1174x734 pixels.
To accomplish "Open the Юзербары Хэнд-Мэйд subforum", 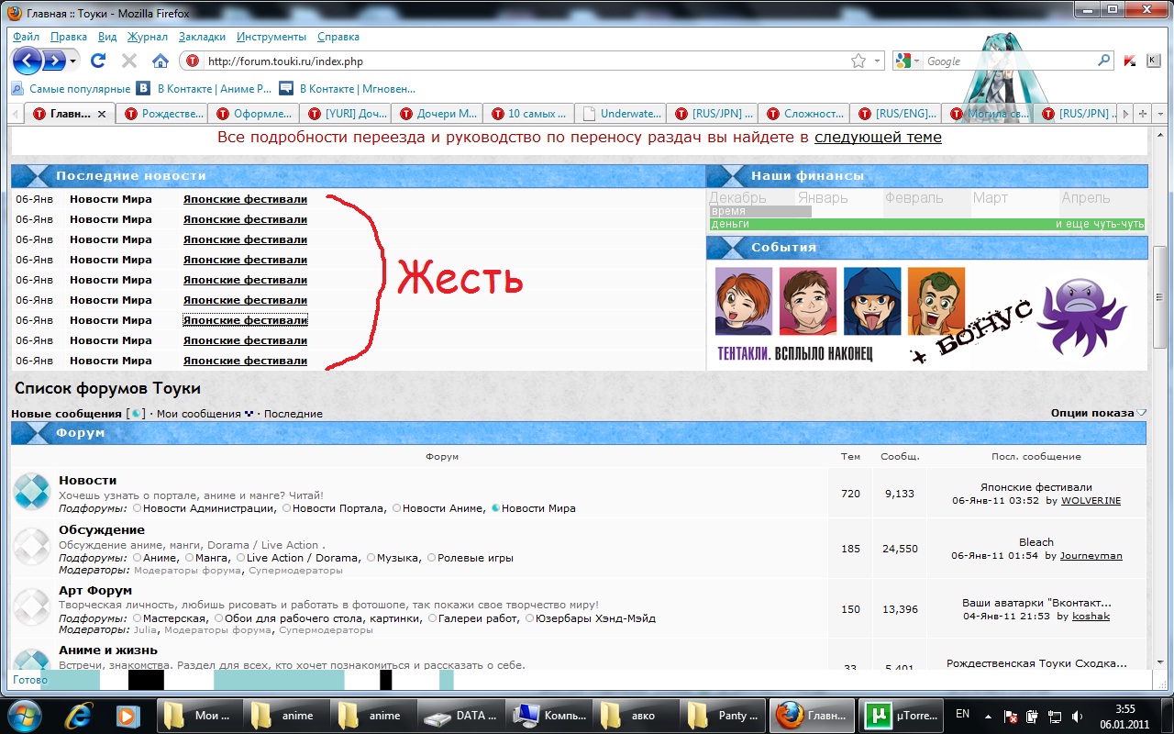I will [595, 618].
